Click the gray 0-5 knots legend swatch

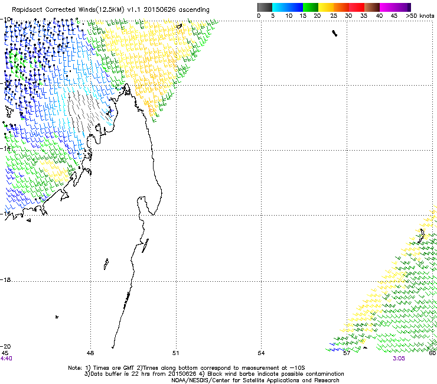coord(265,7)
